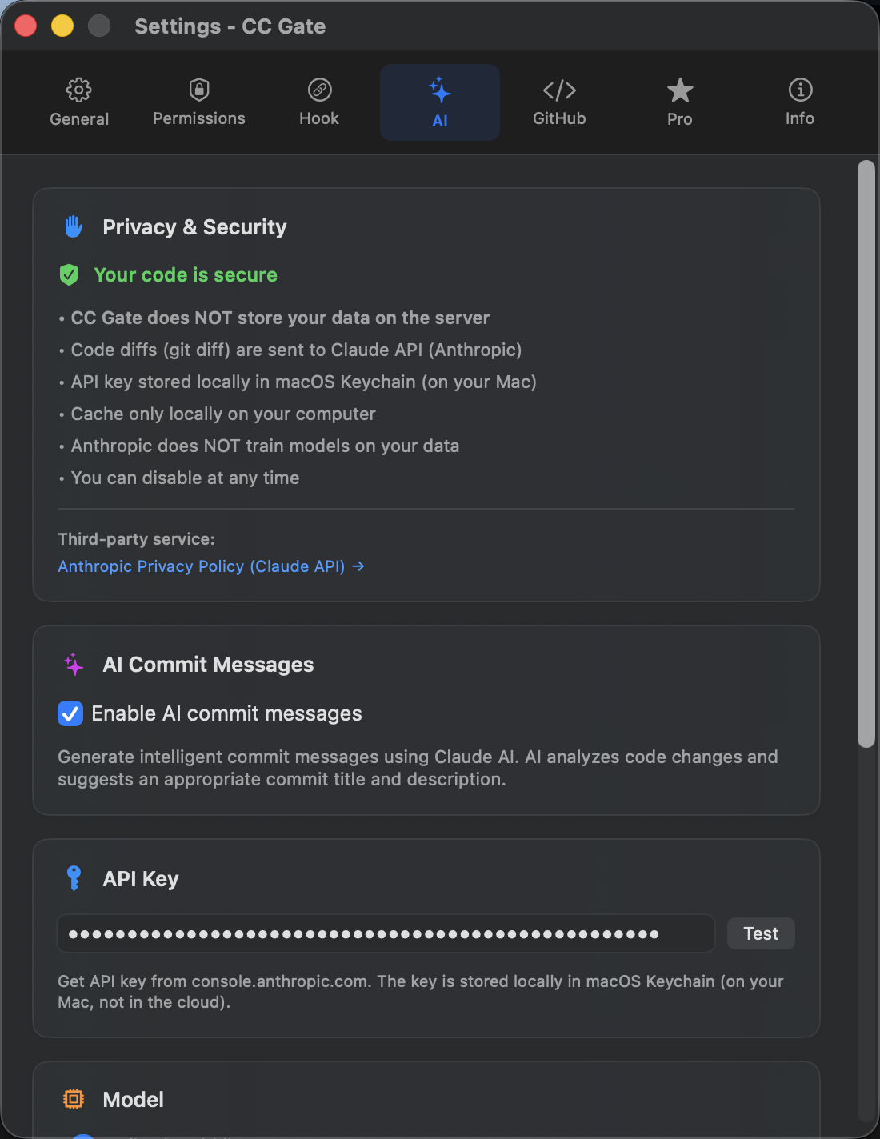Click the vertical scrollbar on the right

point(867,448)
